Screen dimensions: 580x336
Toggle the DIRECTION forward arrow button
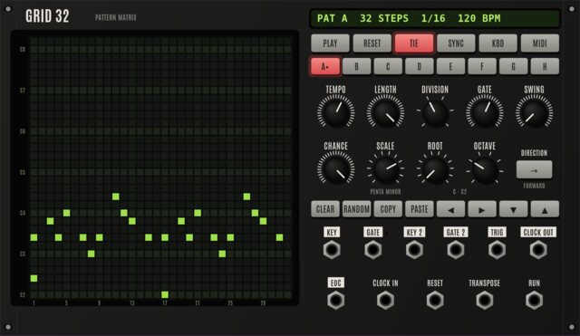point(534,169)
